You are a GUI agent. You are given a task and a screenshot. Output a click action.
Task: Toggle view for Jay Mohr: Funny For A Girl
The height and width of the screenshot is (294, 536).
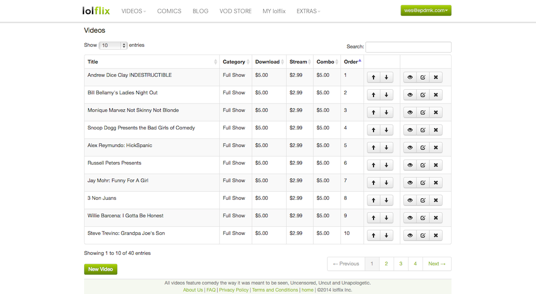pyautogui.click(x=410, y=183)
